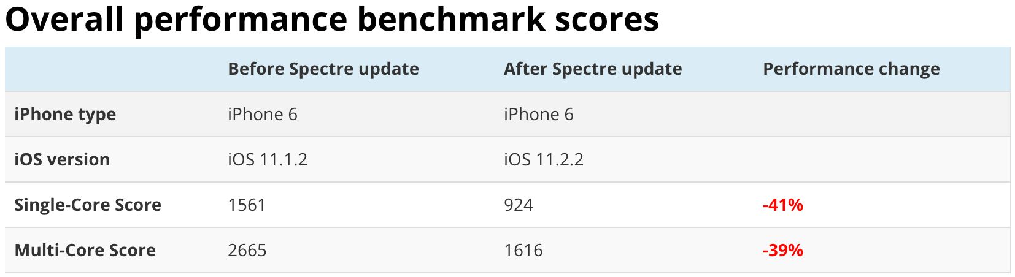This screenshot has width=1015, height=277.
Task: Click the red -41% performance change
Action: (782, 205)
